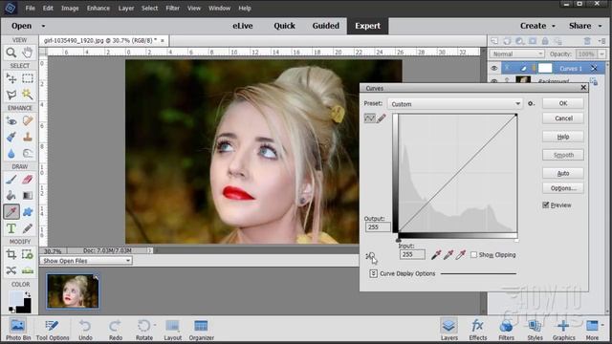Switch to draw-curve pencil mode
The image size is (612, 344).
(x=382, y=118)
